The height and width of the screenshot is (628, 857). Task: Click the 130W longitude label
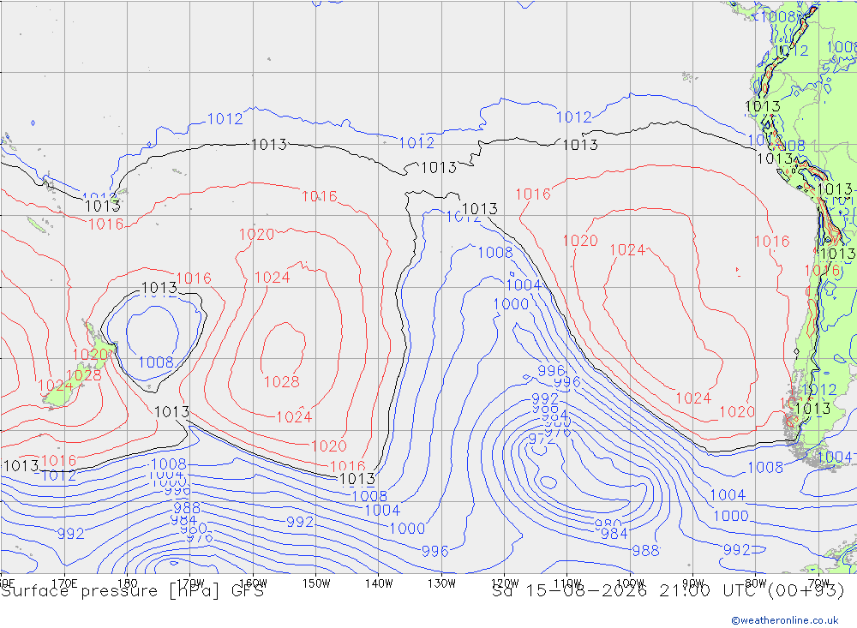[x=441, y=583]
